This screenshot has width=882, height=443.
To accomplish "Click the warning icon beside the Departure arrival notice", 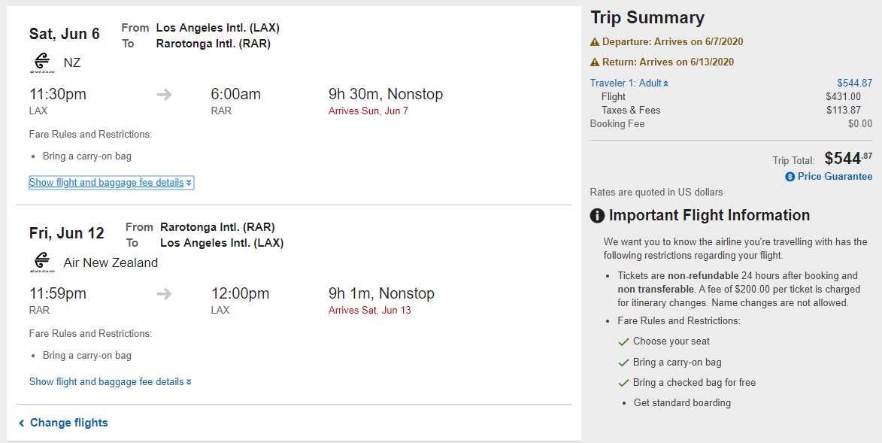I will pyautogui.click(x=595, y=42).
